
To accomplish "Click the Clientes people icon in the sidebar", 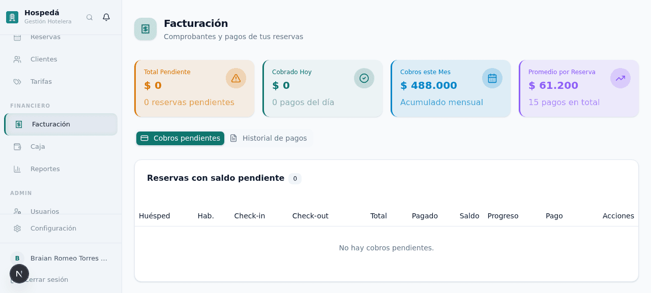I will (17, 59).
